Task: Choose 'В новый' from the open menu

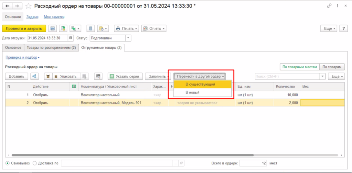Action: 192,92
